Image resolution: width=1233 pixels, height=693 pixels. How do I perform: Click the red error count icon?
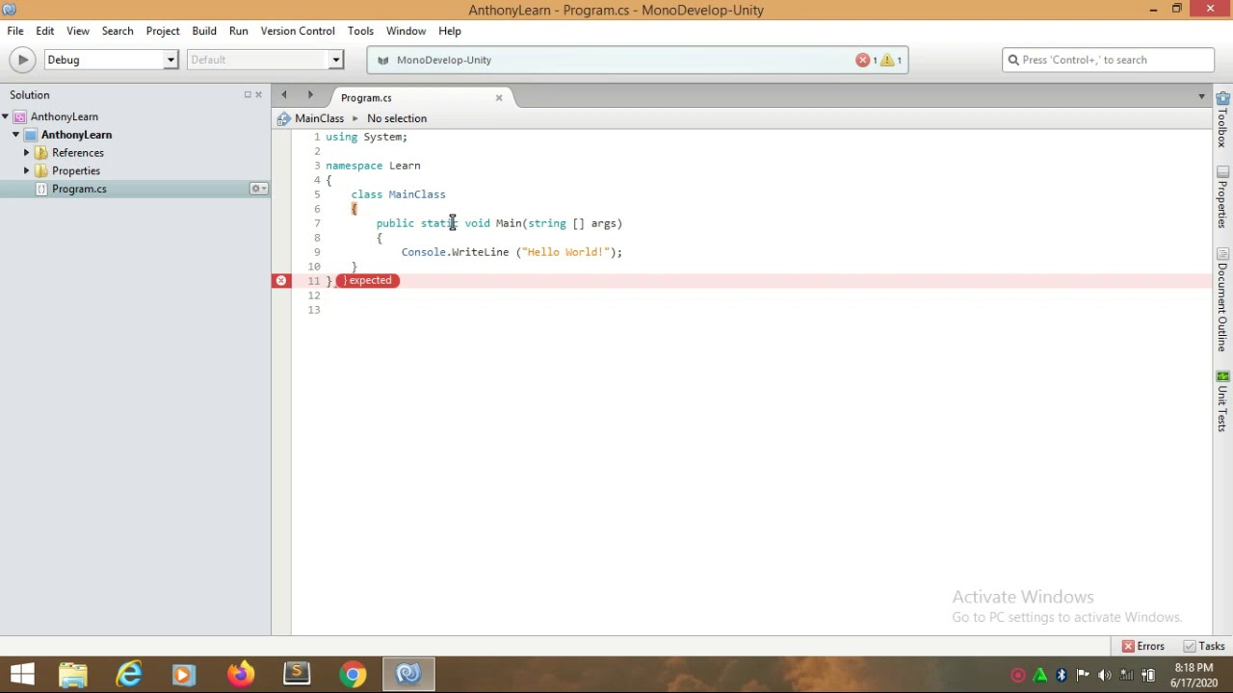click(x=863, y=60)
